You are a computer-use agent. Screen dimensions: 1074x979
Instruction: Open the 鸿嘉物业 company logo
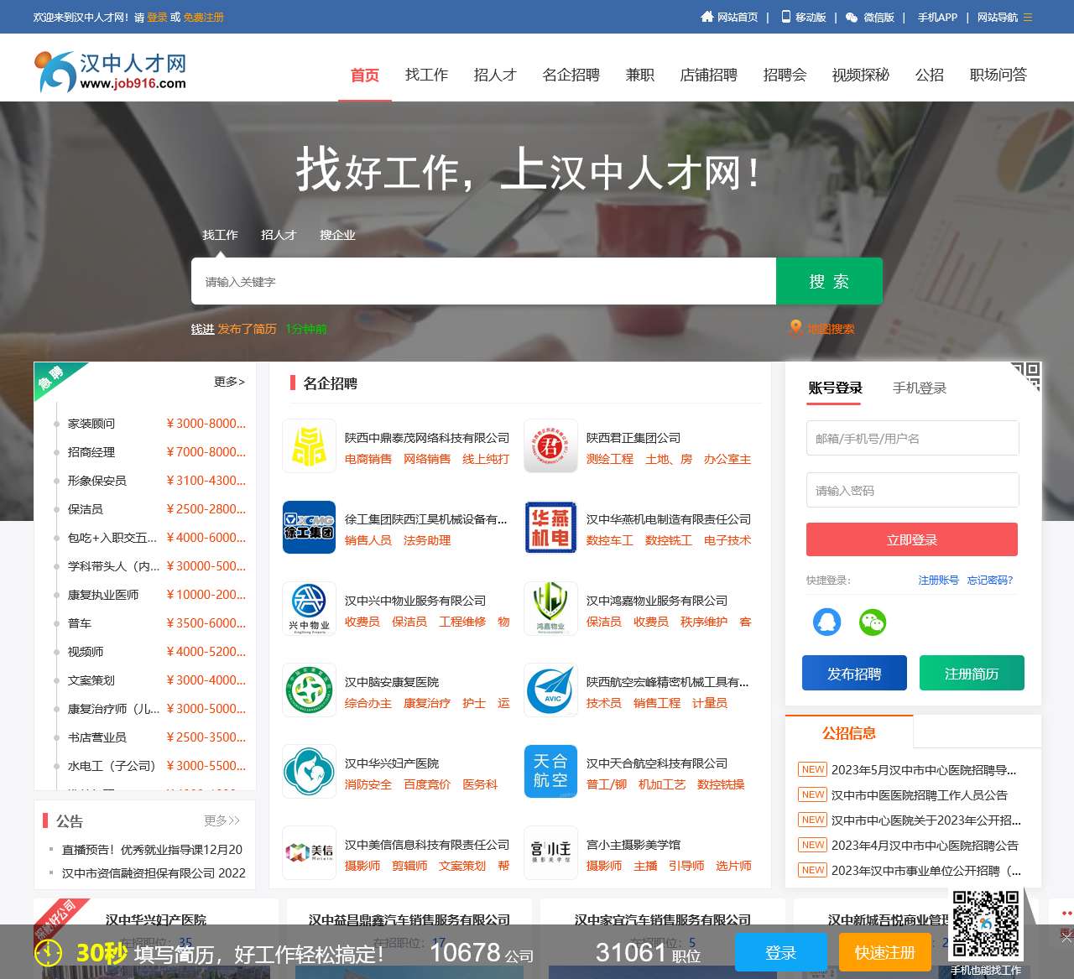(550, 609)
